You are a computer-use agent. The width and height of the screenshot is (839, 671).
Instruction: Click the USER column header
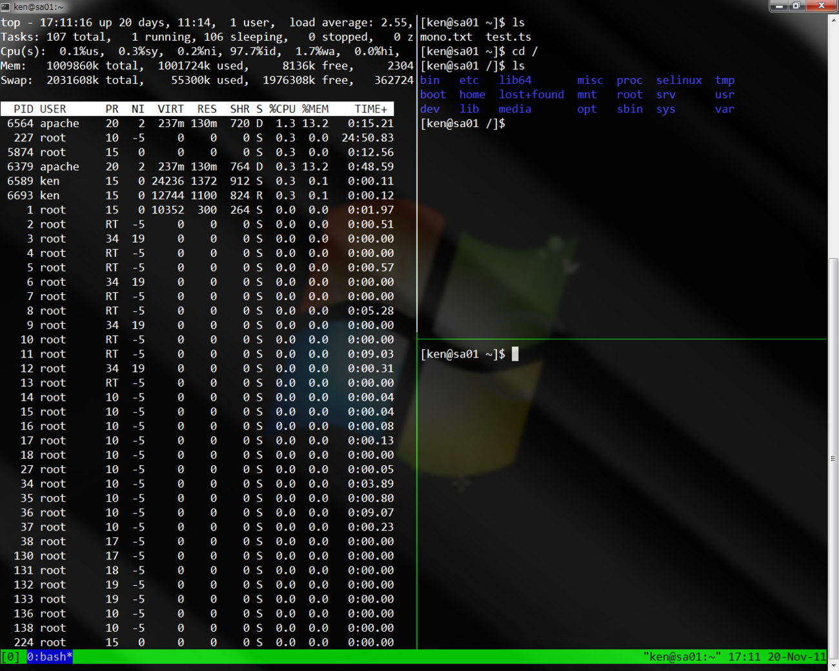53,109
